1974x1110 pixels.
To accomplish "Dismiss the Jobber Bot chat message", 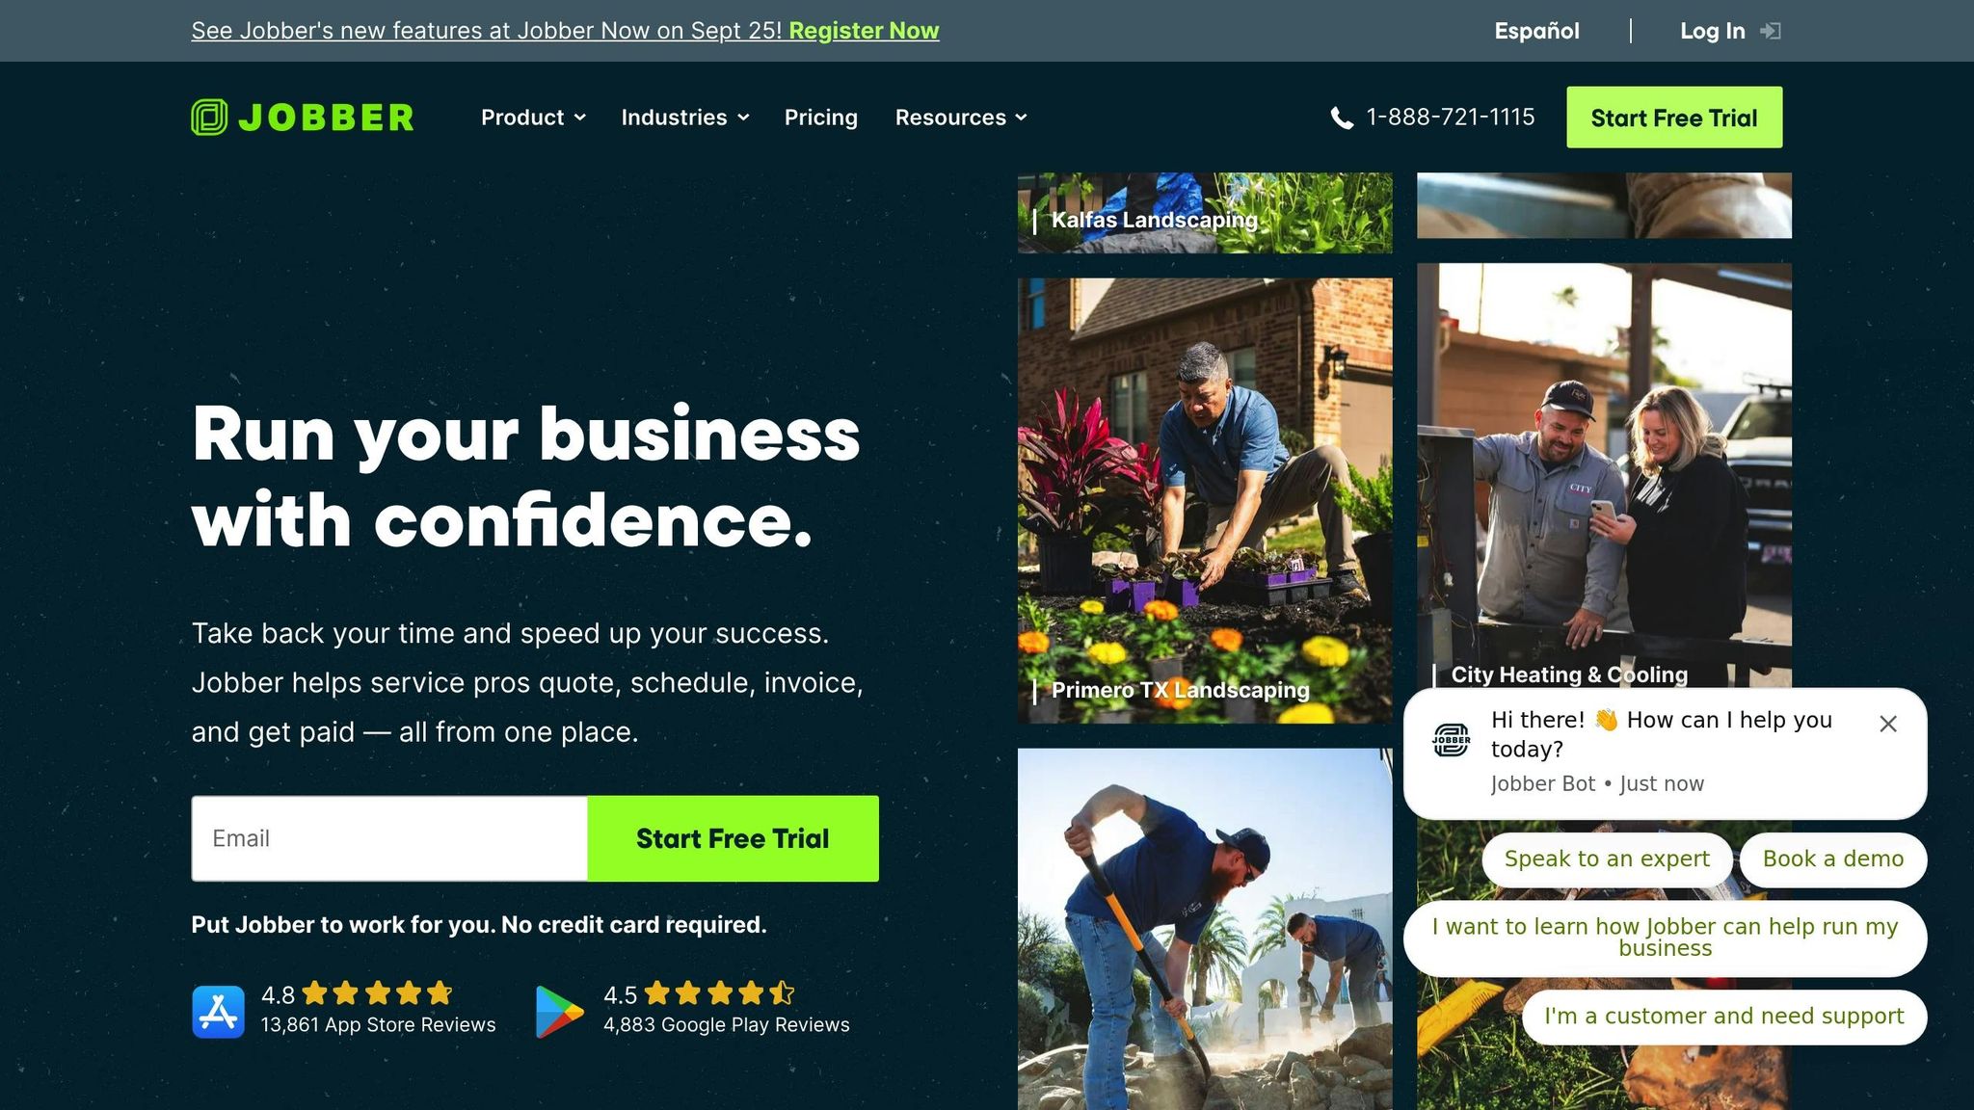I will (x=1888, y=724).
